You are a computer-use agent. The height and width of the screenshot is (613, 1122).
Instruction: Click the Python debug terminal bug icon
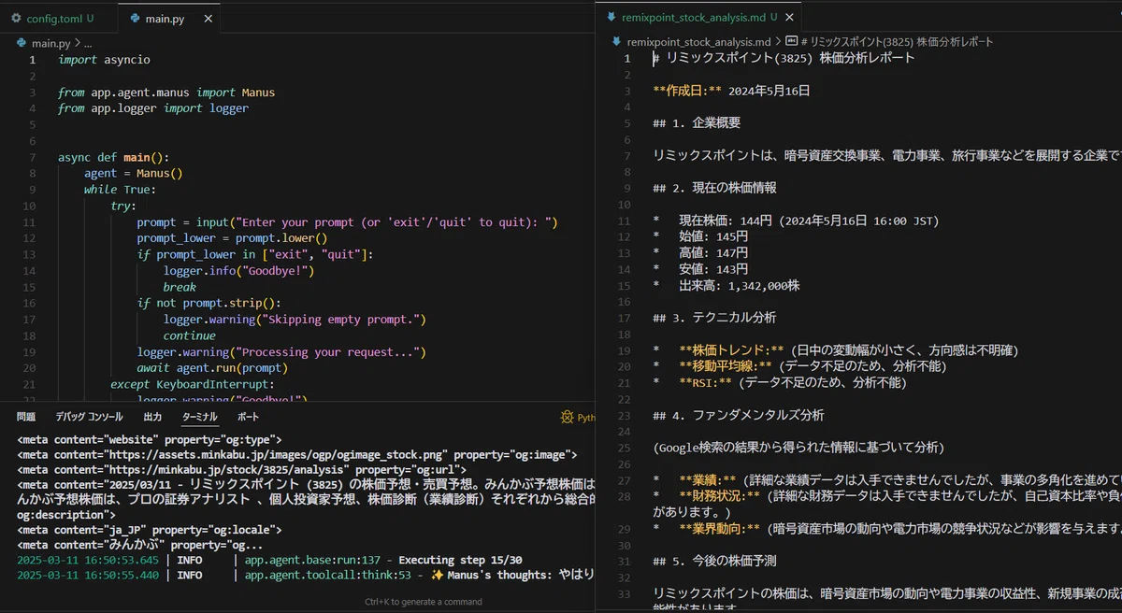click(567, 418)
